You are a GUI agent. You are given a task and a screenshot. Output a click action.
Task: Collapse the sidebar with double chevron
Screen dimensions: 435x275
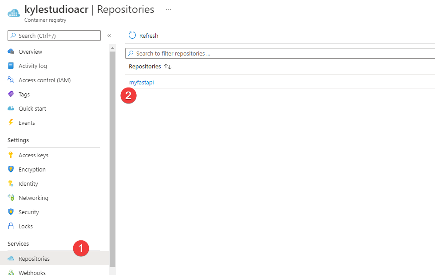pos(109,36)
